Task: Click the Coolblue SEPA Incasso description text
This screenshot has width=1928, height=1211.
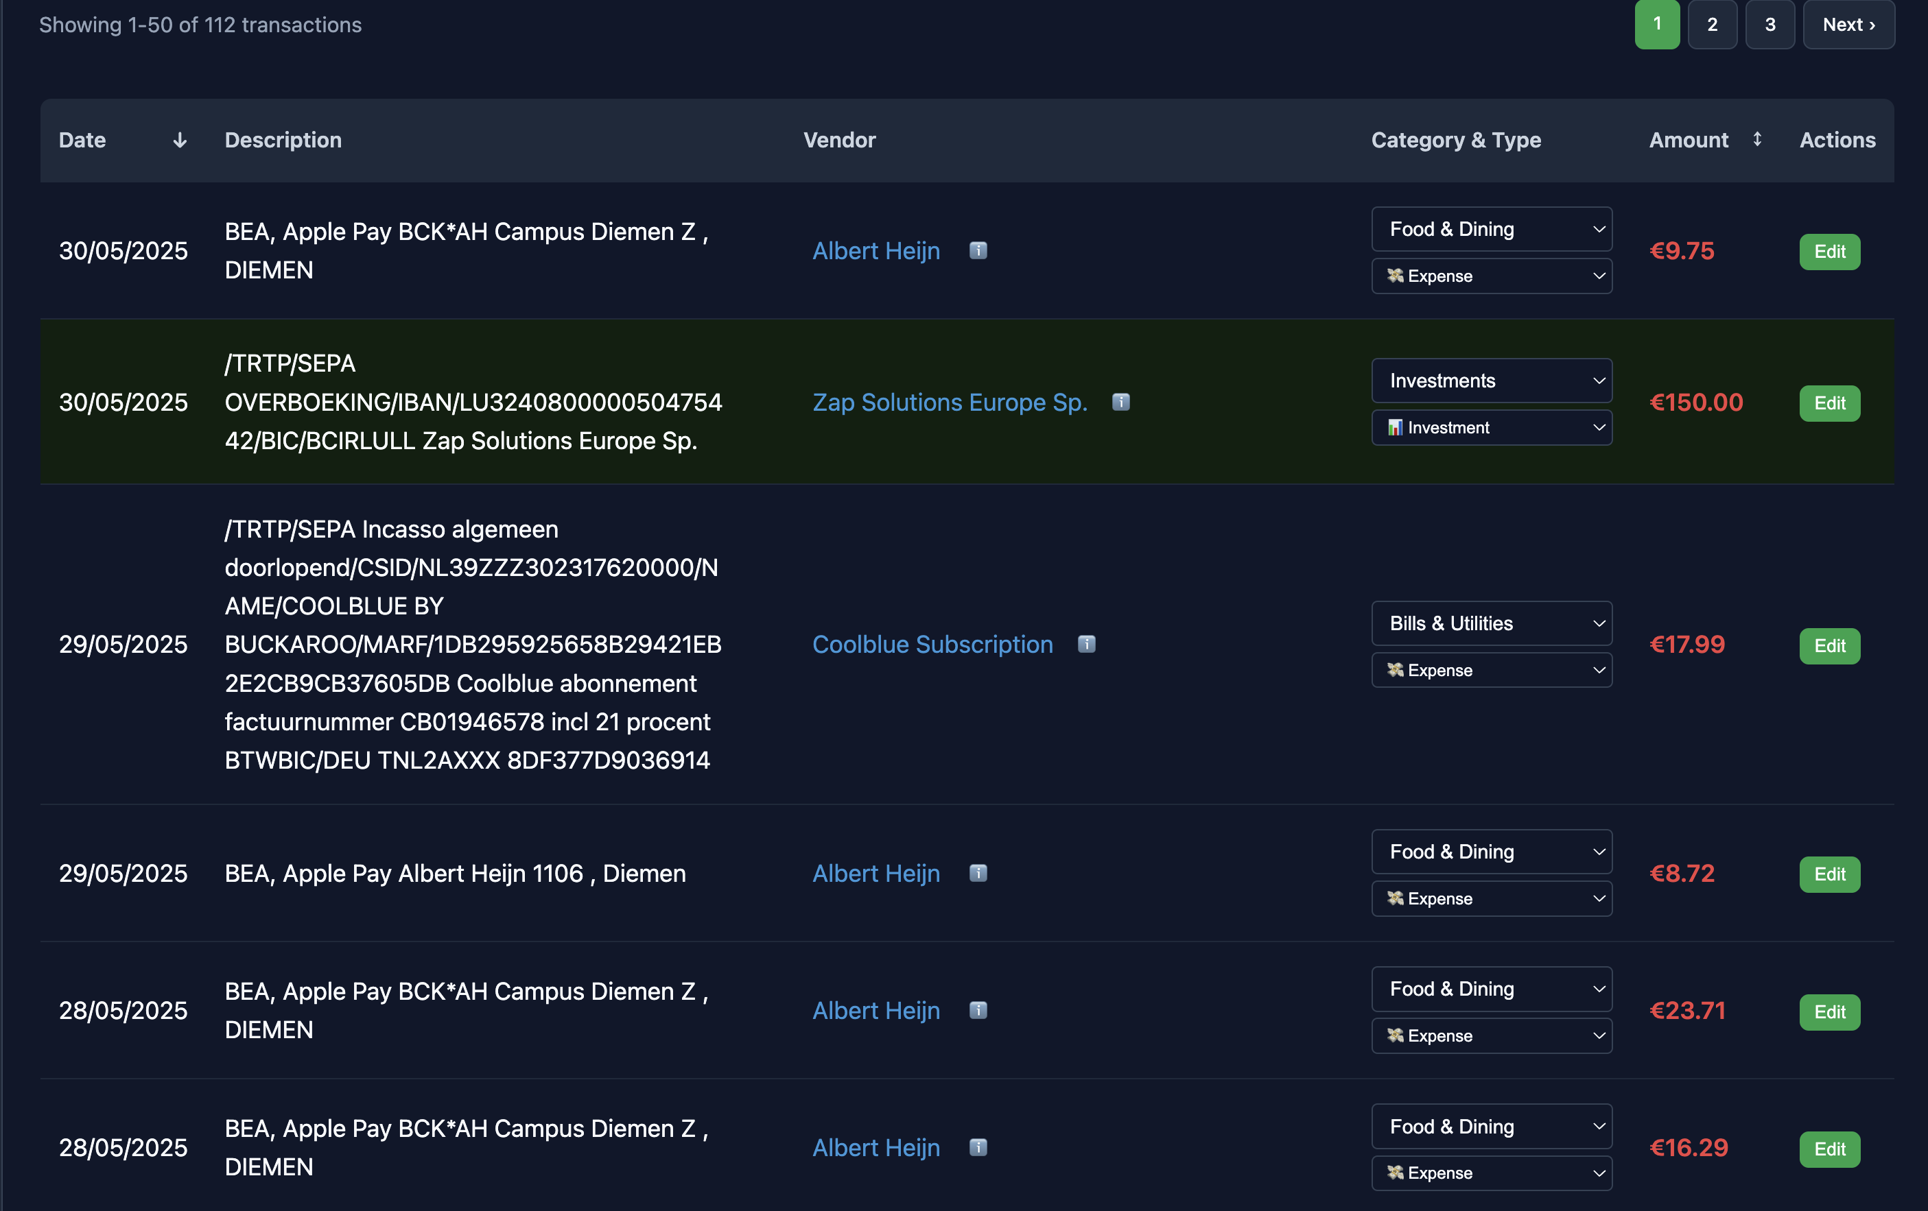Action: coord(472,645)
